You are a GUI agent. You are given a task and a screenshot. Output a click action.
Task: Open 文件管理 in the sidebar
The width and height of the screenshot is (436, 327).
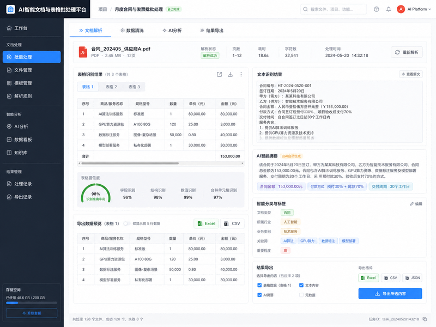pyautogui.click(x=32, y=70)
